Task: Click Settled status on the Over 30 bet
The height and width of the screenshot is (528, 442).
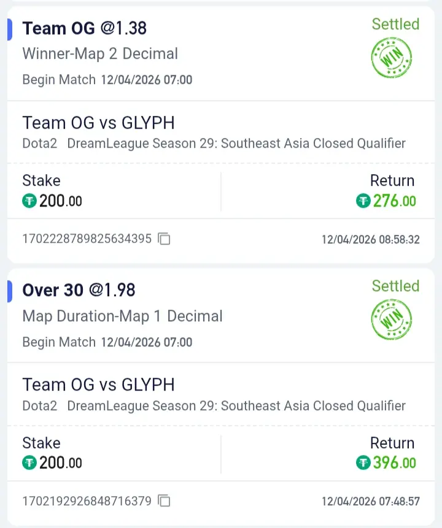Action: (395, 286)
